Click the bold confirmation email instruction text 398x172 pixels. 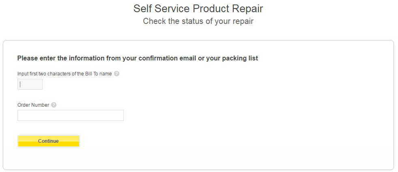138,58
